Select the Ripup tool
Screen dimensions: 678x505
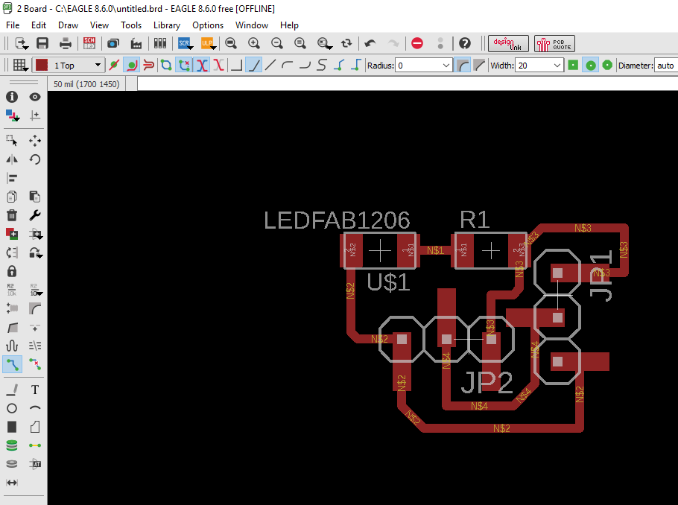35,364
